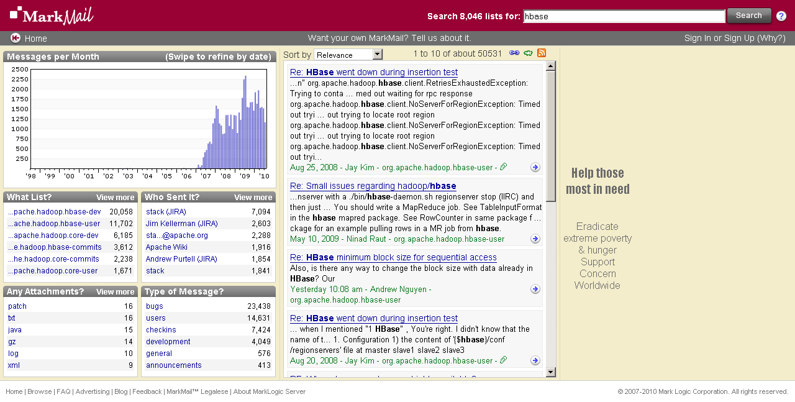The height and width of the screenshot is (402, 795).
Task: Filter by sender stack with 1,841 messages
Action: click(x=155, y=271)
